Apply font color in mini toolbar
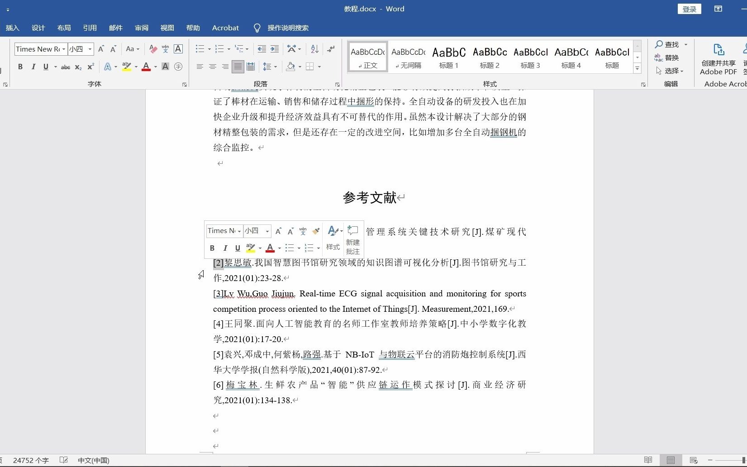747x467 pixels. (x=270, y=248)
